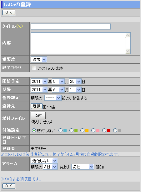
Task: Select the 貼付しない radio button
Action: [x=34, y=131]
